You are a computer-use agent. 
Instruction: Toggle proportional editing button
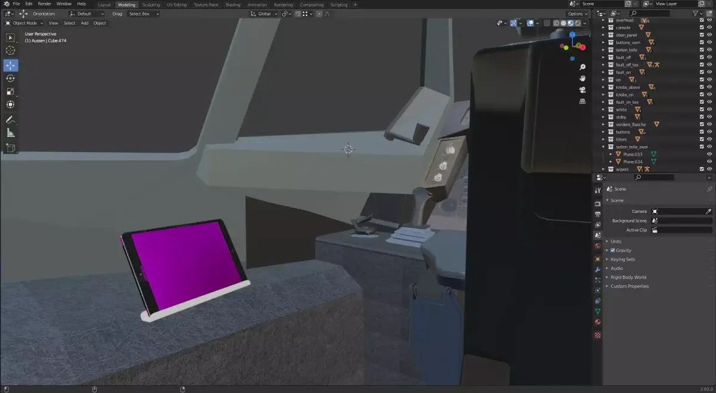(319, 14)
